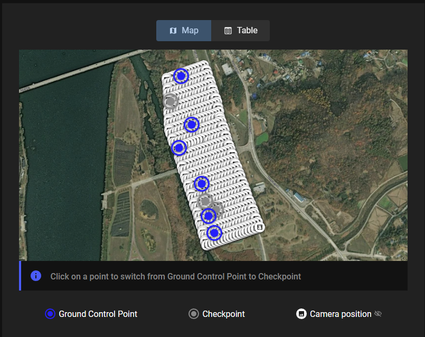The image size is (425, 337).
Task: Click the camera icon next to the Camera position legend
Action: [x=301, y=314]
